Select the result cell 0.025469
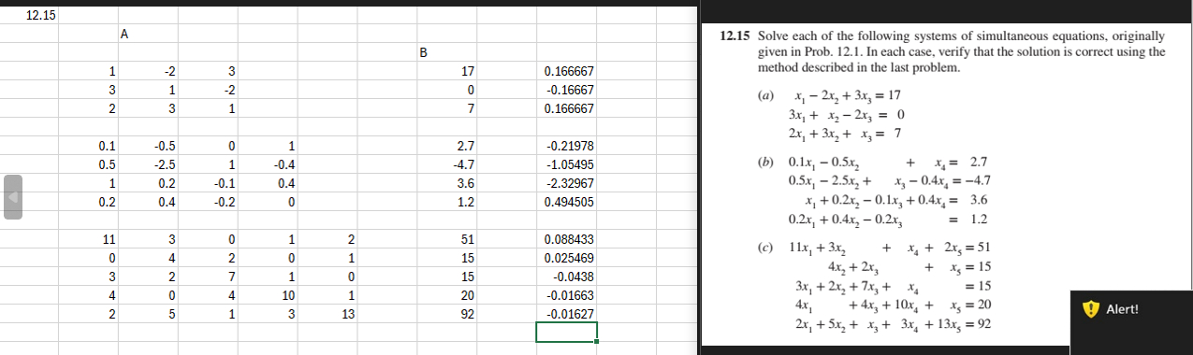The width and height of the screenshot is (1193, 355). tap(567, 258)
